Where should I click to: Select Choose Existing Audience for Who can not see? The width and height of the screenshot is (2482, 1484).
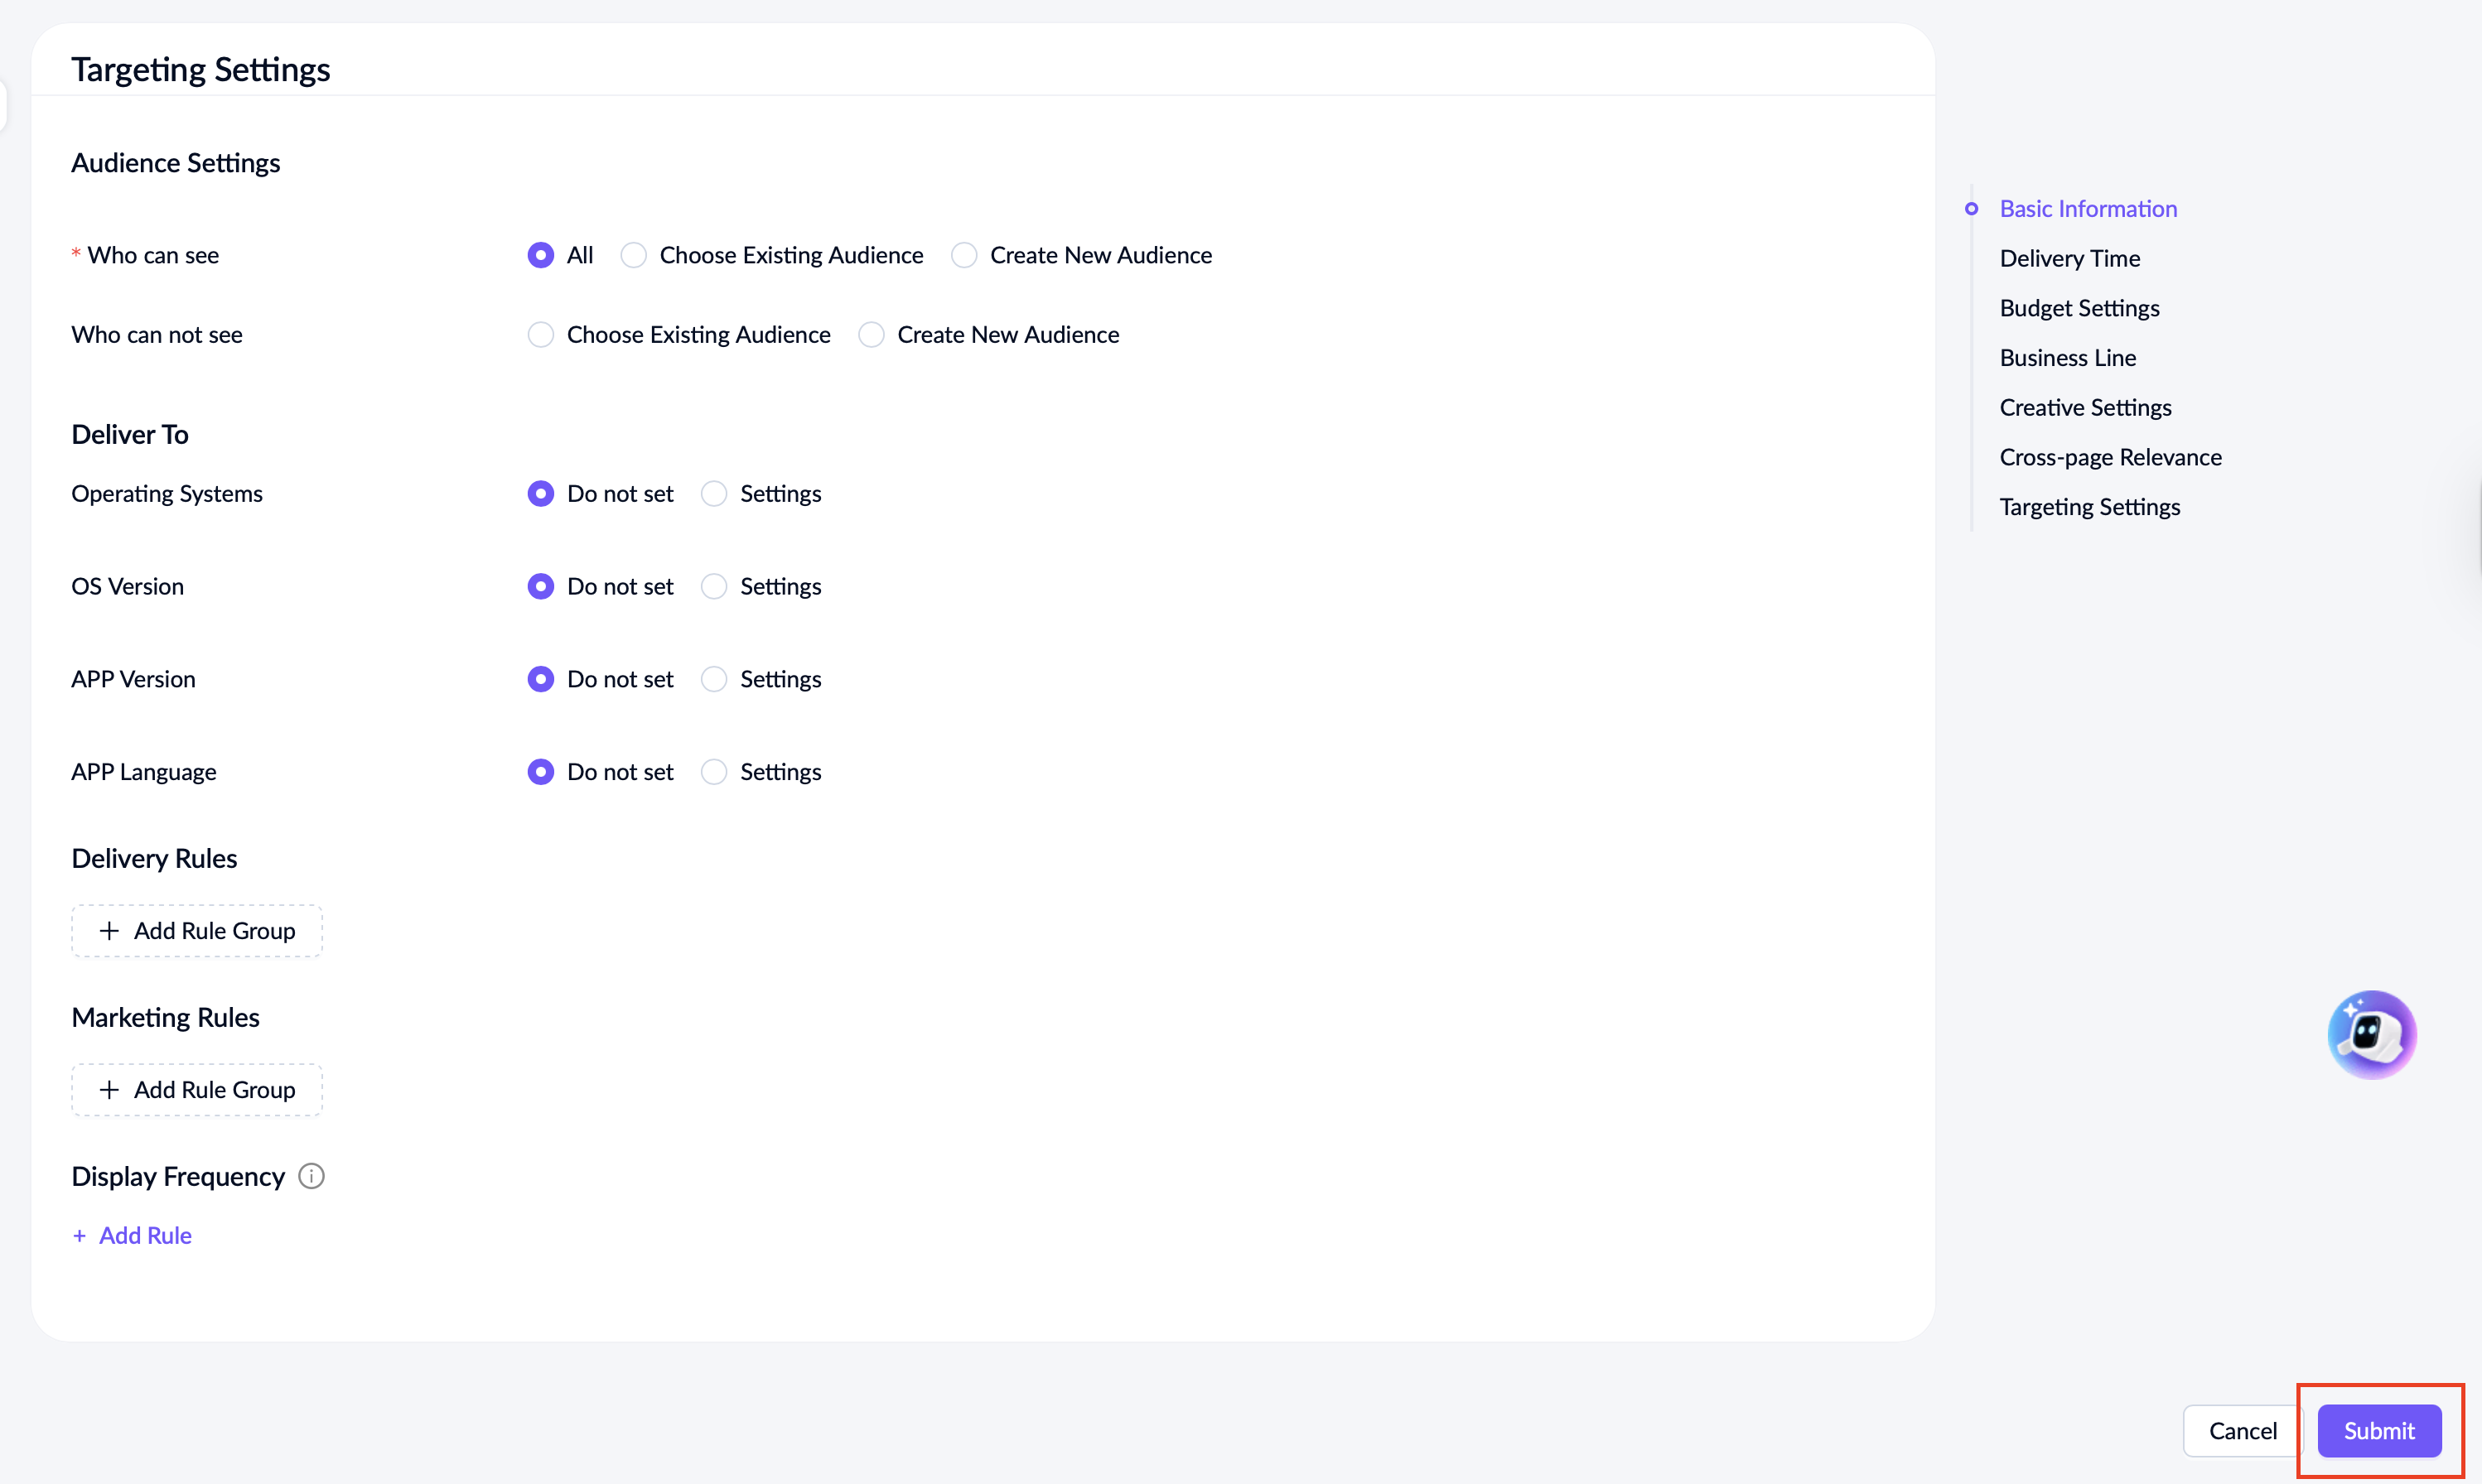click(540, 334)
